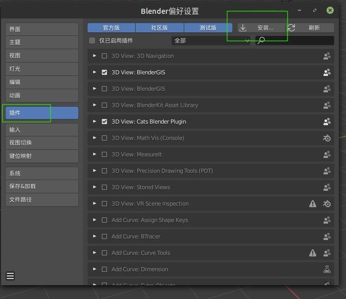Viewport: 346px width, 299px height.
Task: Toggle the 仅已启用插件 checkbox
Action: [92, 41]
